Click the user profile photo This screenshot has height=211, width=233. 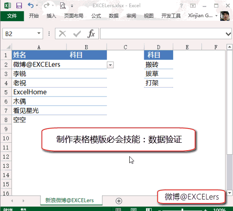[225, 16]
